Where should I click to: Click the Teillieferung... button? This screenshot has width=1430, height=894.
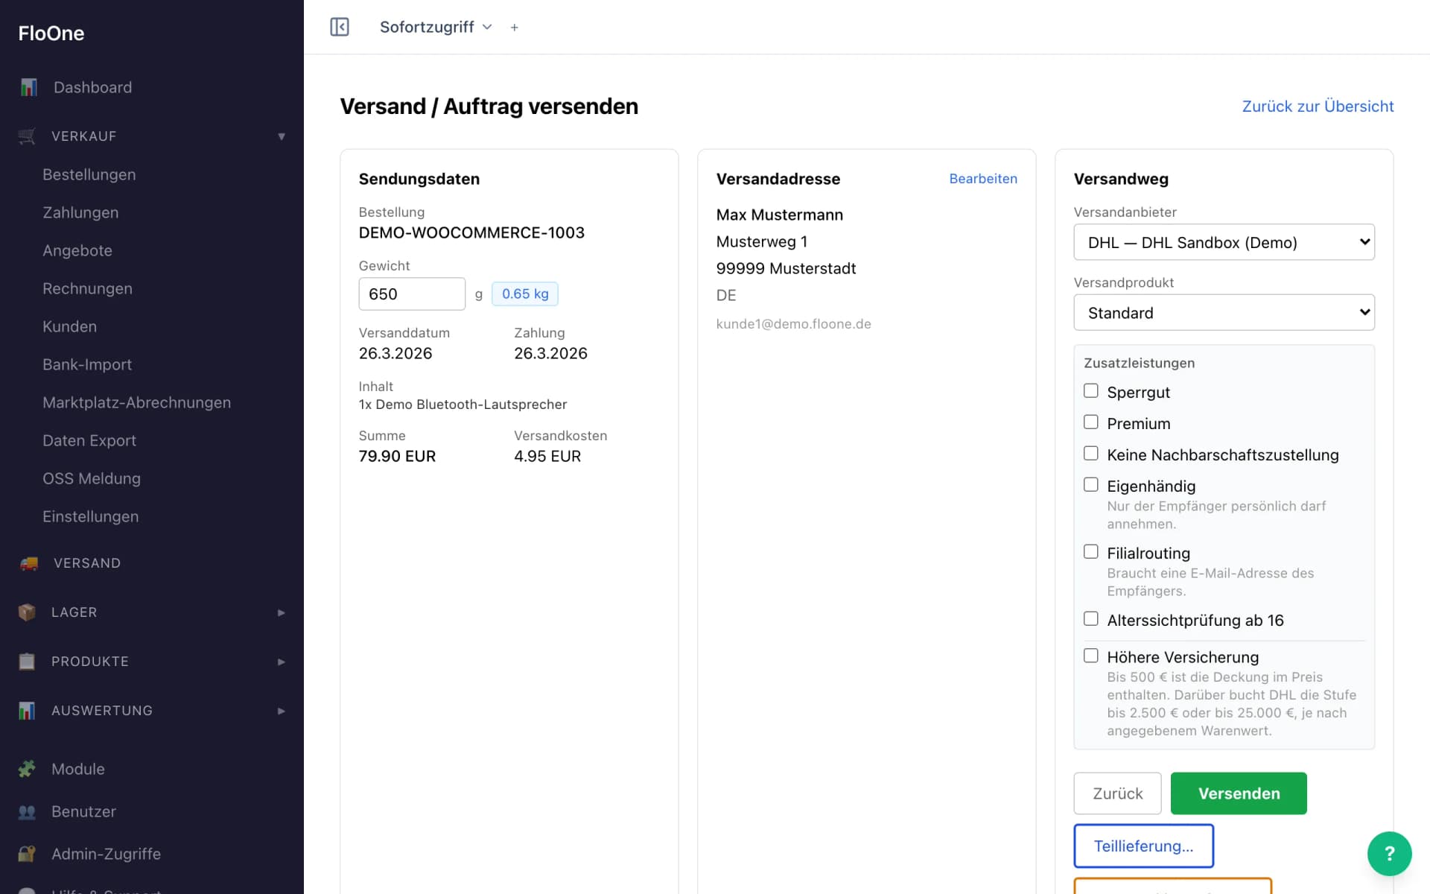pyautogui.click(x=1143, y=846)
